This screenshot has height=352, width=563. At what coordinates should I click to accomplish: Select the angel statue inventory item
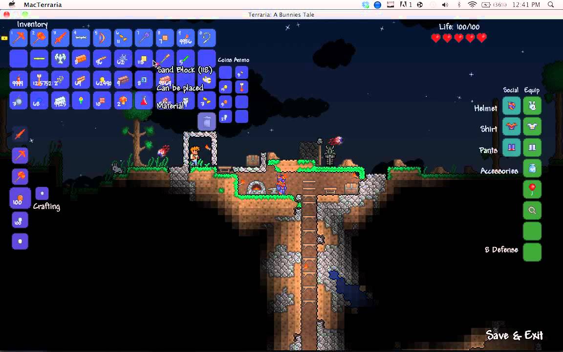click(x=60, y=59)
